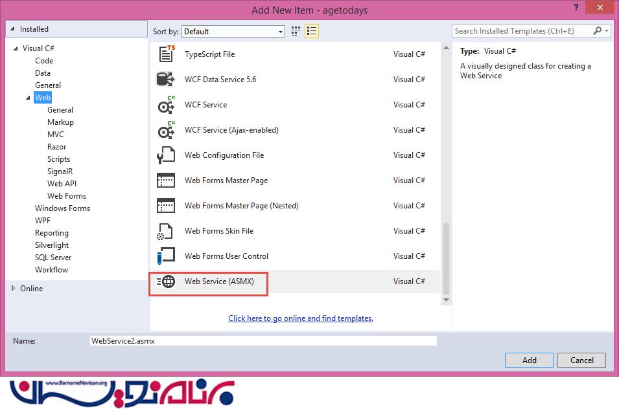The height and width of the screenshot is (409, 619).
Task: Select the Reporting category
Action: 52,233
